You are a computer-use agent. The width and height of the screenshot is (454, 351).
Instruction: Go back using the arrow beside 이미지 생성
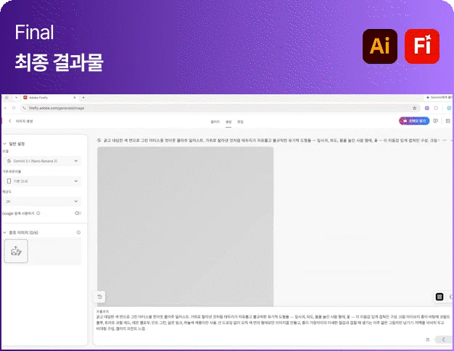pos(10,121)
